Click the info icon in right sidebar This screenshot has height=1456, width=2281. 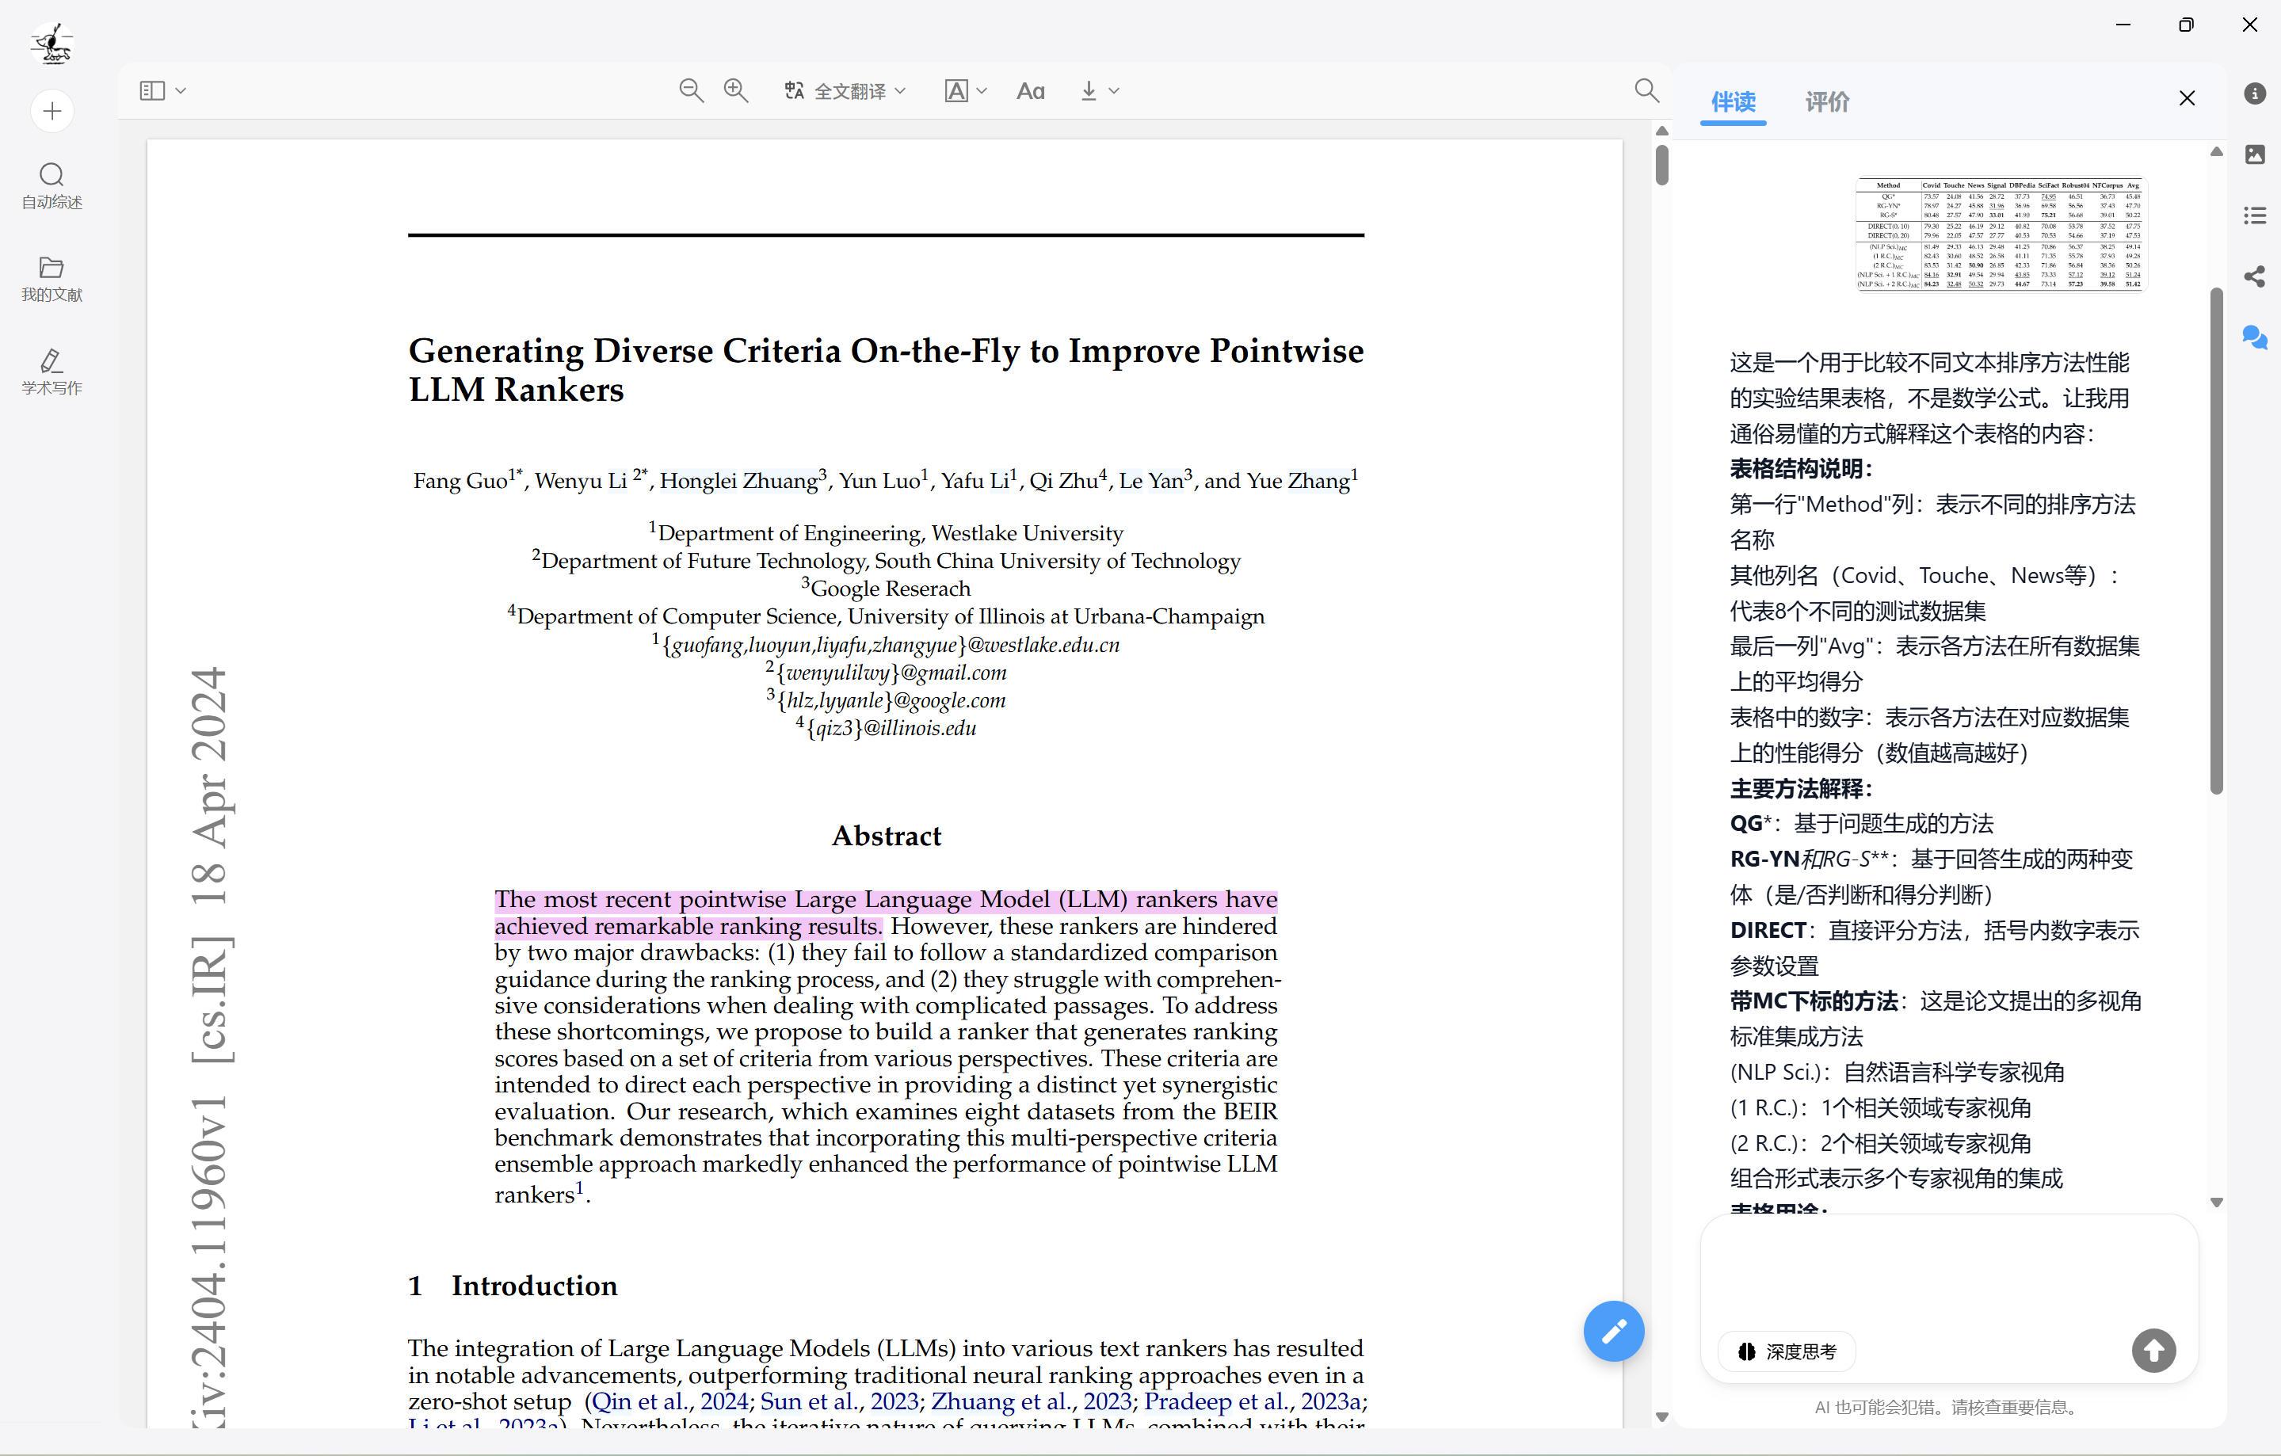point(2255,93)
